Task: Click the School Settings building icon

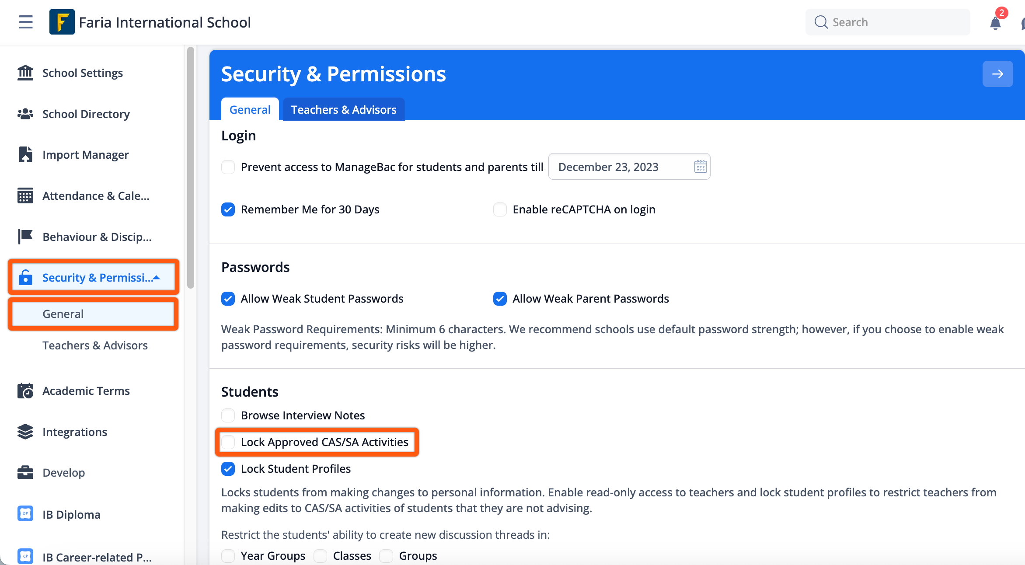Action: (25, 73)
